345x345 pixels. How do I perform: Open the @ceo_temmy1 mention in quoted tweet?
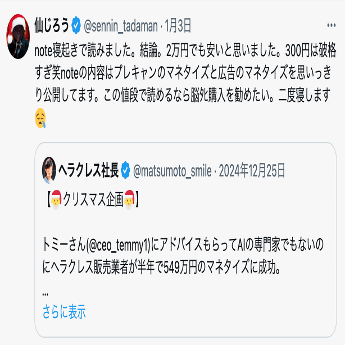118,245
